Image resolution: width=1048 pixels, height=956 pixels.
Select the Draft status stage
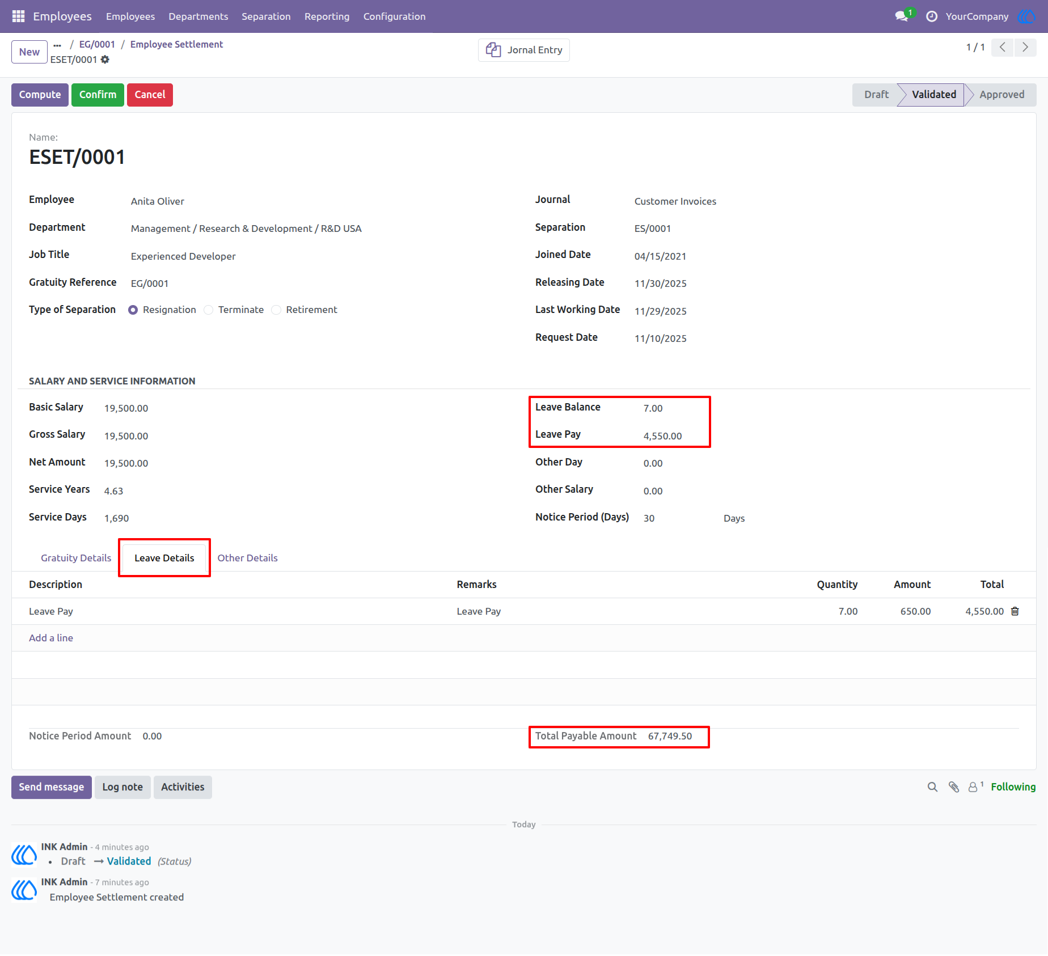tap(876, 95)
